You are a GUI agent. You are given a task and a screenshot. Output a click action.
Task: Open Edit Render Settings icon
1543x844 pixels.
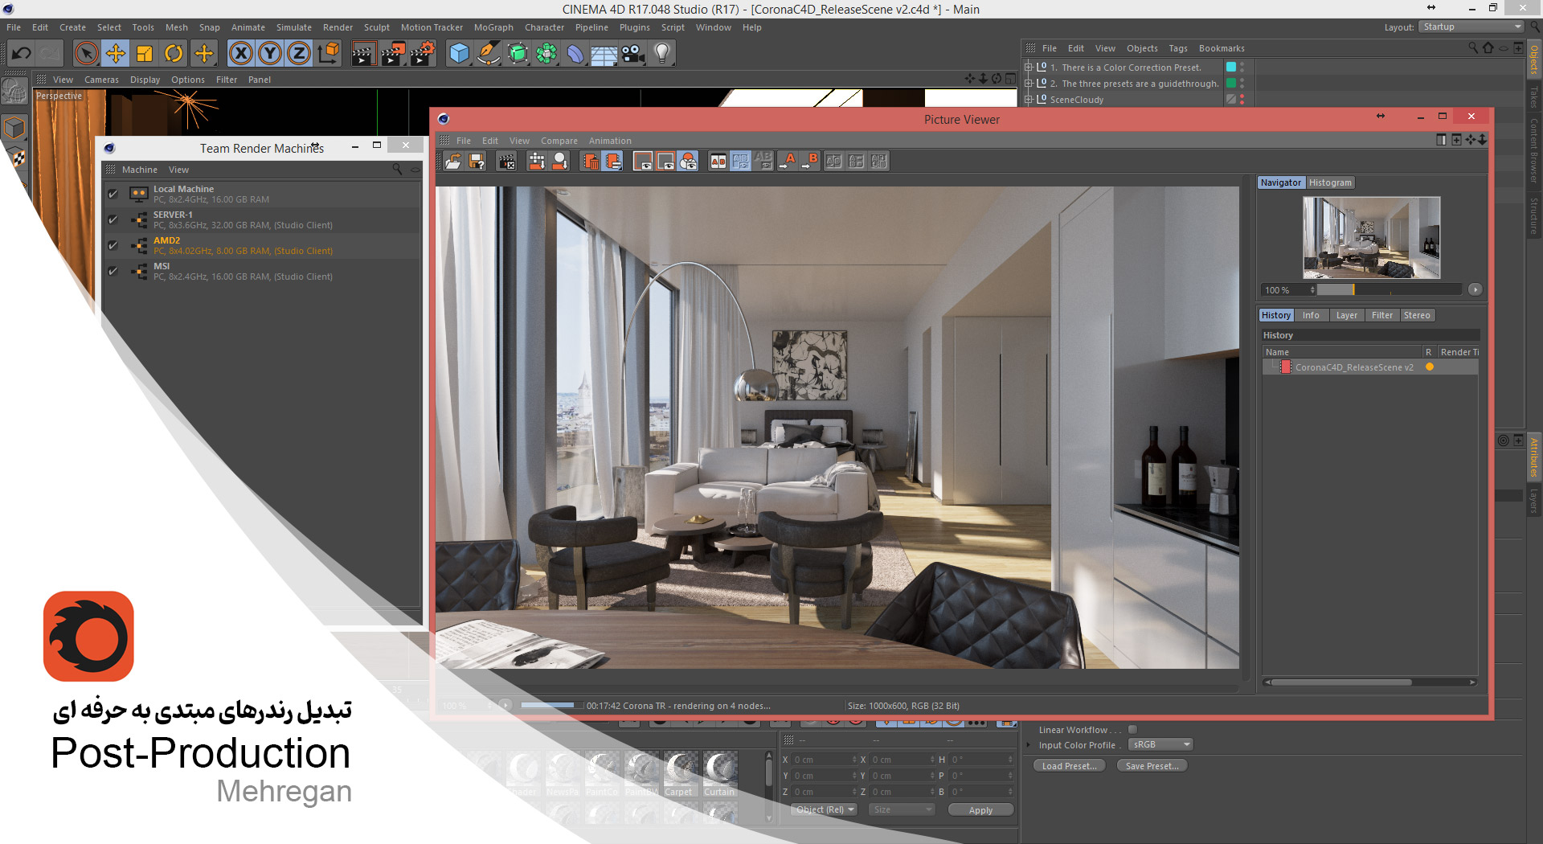(423, 54)
